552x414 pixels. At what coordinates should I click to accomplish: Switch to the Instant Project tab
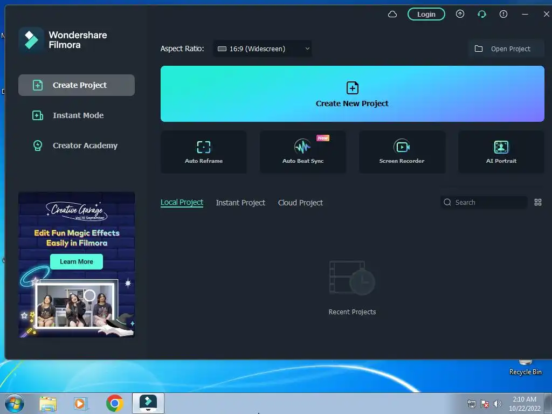pyautogui.click(x=240, y=203)
